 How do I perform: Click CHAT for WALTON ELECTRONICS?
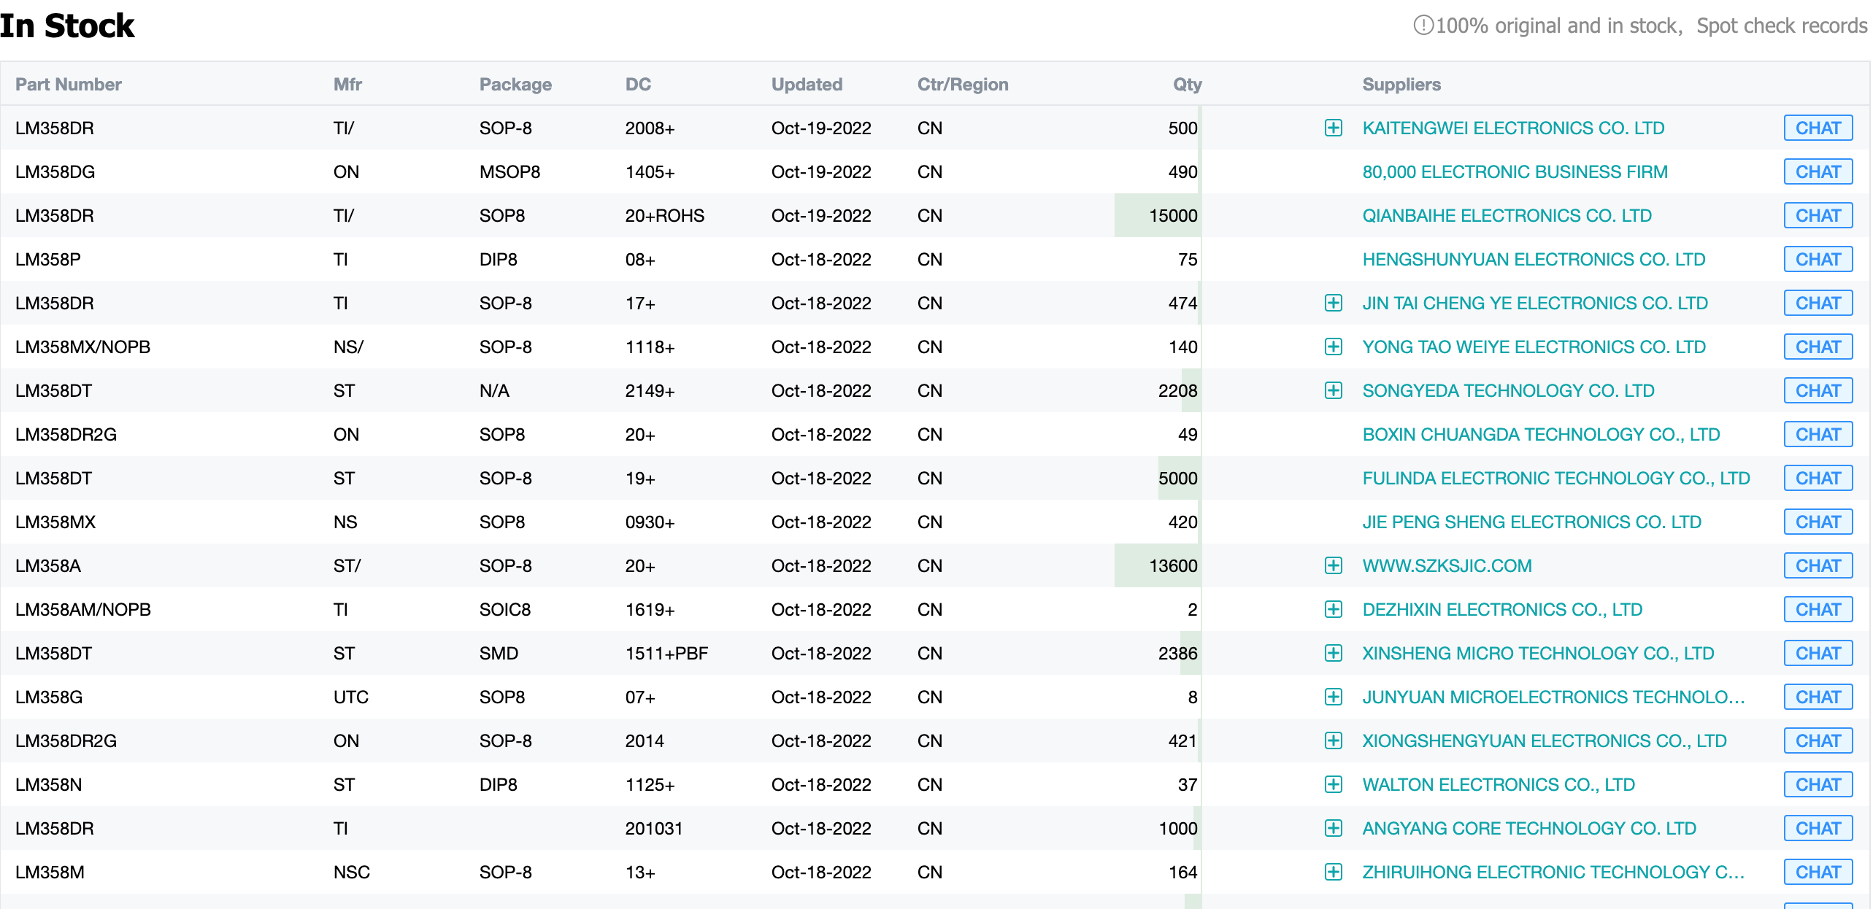pos(1818,784)
